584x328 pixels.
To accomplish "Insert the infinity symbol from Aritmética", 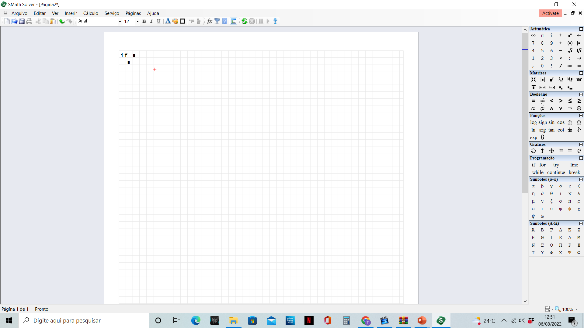I will 533,36.
